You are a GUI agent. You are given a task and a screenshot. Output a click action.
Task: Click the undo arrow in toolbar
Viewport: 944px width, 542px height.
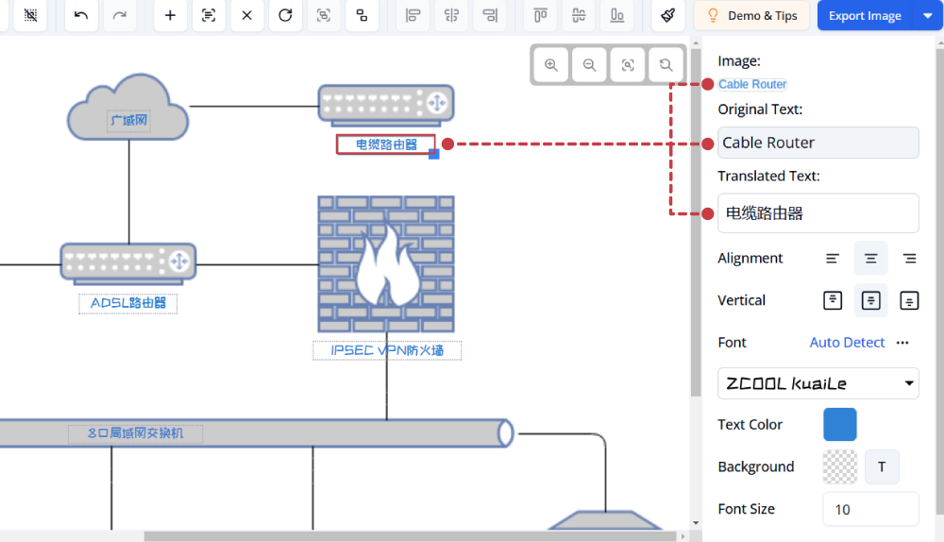coord(81,15)
